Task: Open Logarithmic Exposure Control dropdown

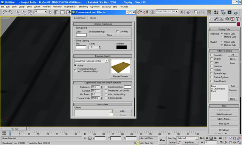Action: [107, 61]
